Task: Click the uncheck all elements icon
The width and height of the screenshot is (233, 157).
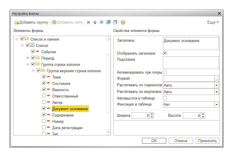Action: point(115,22)
